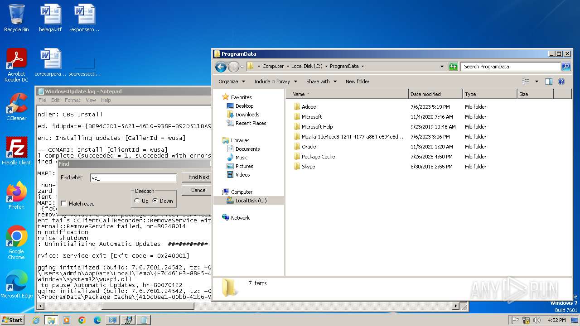This screenshot has width=580, height=326.
Task: Open Notepad Help menu
Action: 106,100
